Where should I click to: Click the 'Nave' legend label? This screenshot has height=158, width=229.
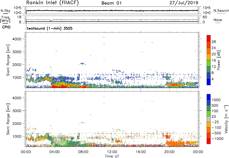218,20
